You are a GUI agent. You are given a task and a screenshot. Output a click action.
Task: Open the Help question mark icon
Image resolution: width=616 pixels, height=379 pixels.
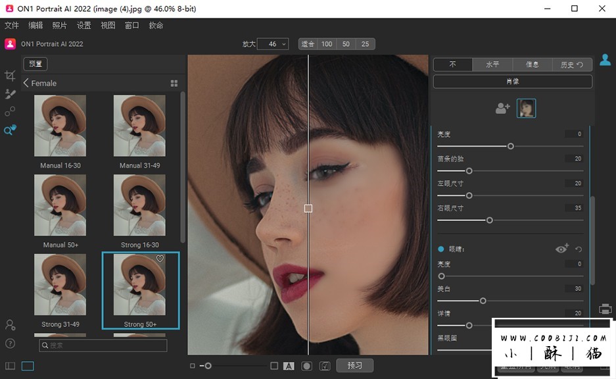click(9, 341)
